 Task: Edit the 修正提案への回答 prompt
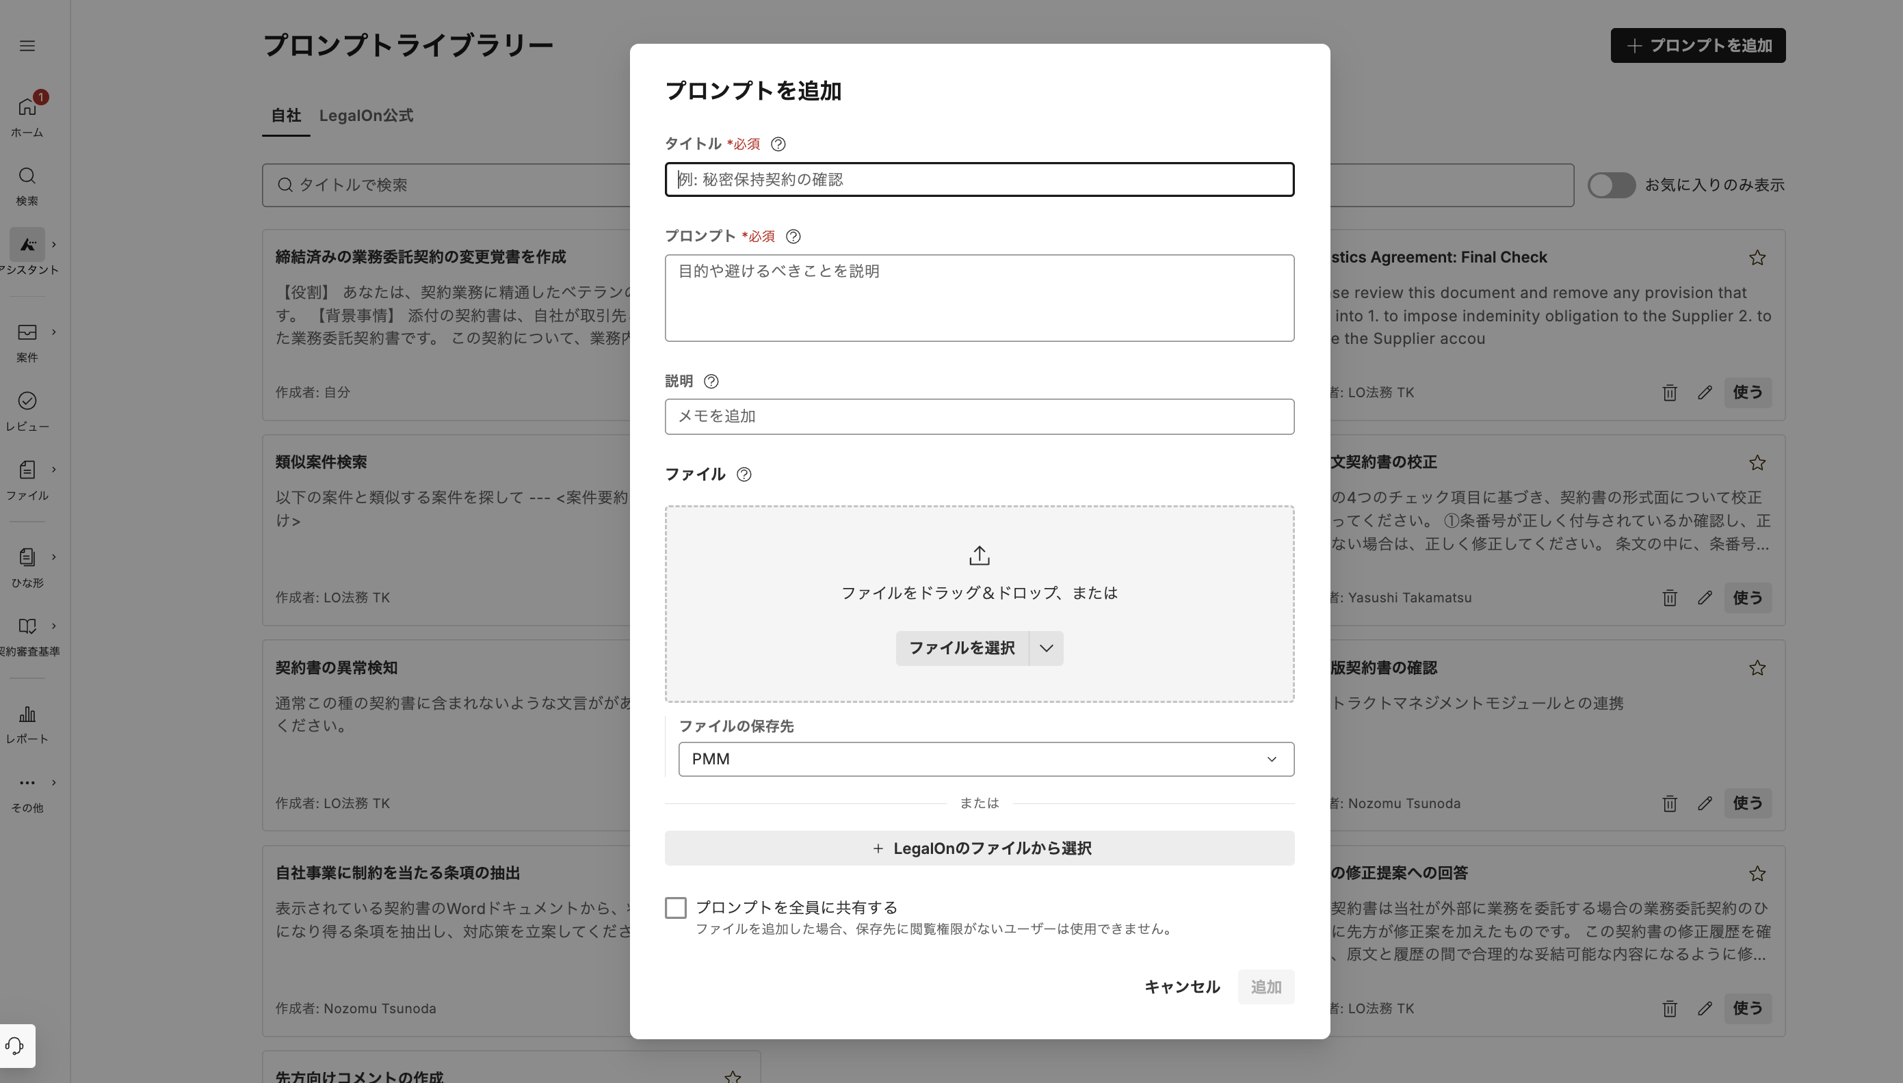[x=1705, y=1008]
